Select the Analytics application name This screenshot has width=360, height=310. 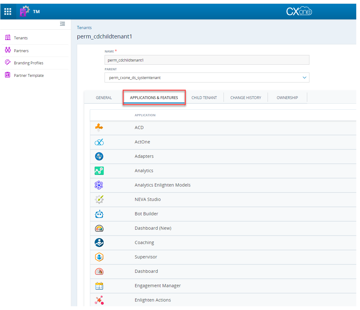point(144,171)
